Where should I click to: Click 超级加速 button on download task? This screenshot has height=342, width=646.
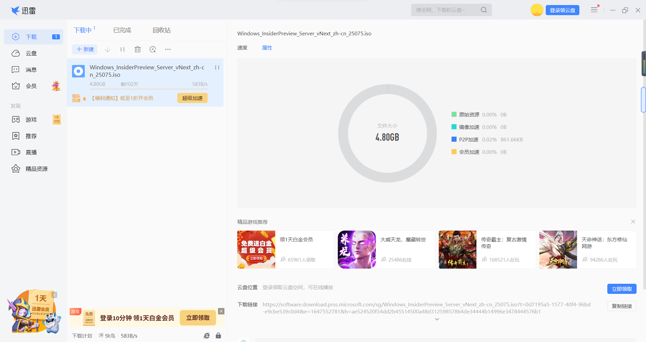(192, 98)
